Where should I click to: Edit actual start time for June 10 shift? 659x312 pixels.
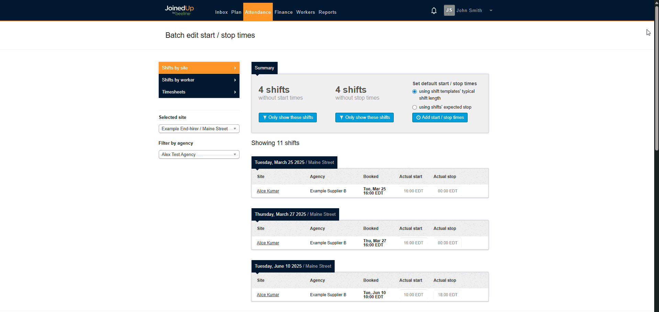point(413,295)
